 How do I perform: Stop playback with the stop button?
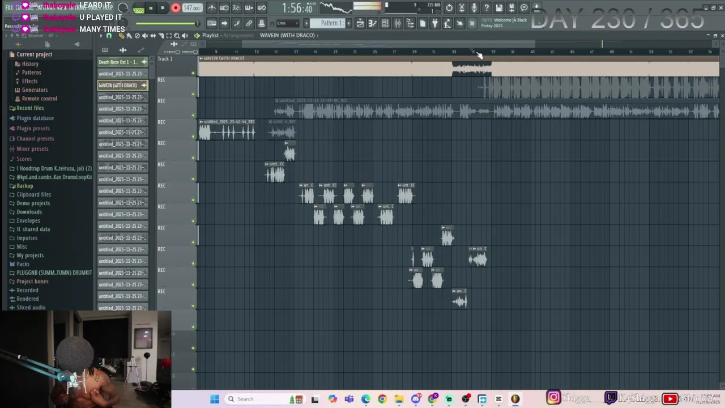[x=163, y=8]
